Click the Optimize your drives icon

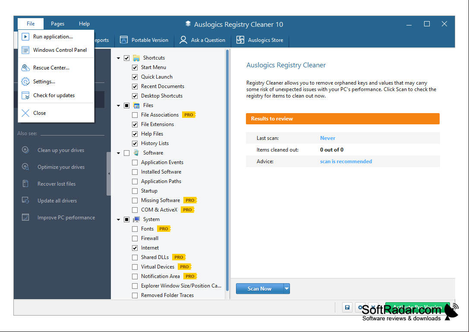25,167
